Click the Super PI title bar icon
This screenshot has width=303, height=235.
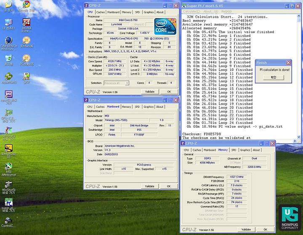(x=184, y=6)
